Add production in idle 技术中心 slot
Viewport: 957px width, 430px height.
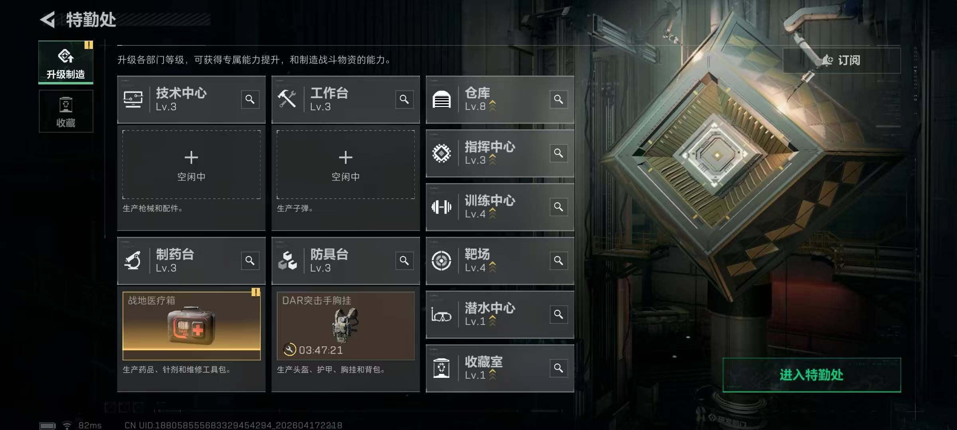pos(191,164)
